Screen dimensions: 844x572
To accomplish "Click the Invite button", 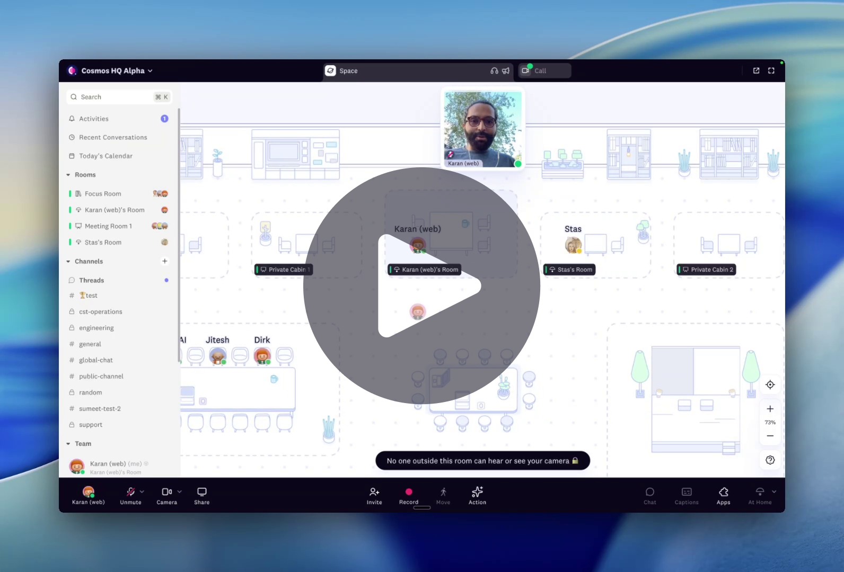I will (x=374, y=496).
